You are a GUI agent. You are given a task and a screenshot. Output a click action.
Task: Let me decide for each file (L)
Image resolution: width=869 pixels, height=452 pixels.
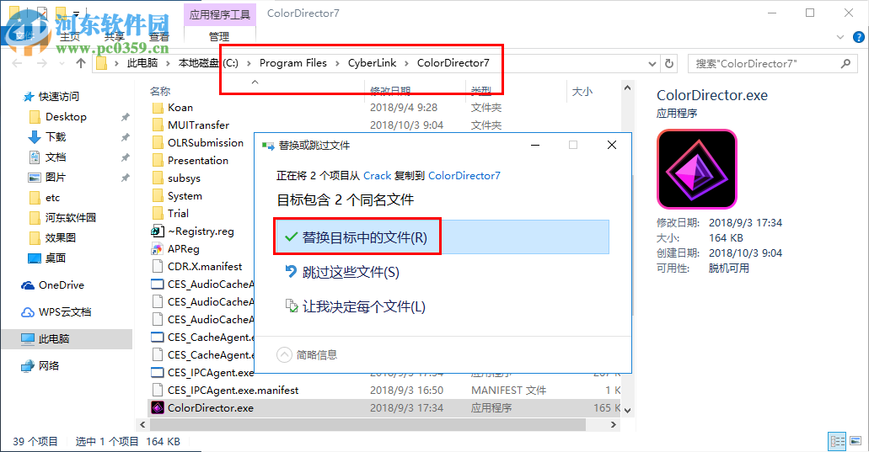point(355,306)
